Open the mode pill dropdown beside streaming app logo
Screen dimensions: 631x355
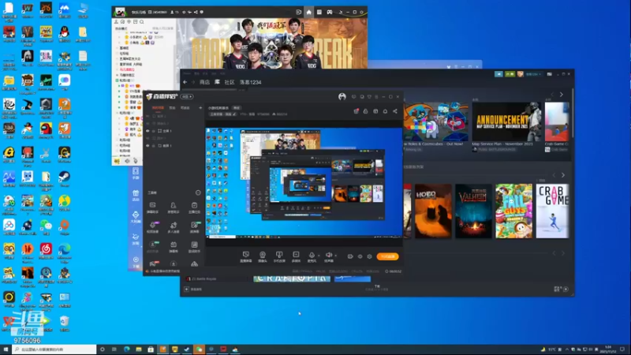pyautogui.click(x=187, y=96)
